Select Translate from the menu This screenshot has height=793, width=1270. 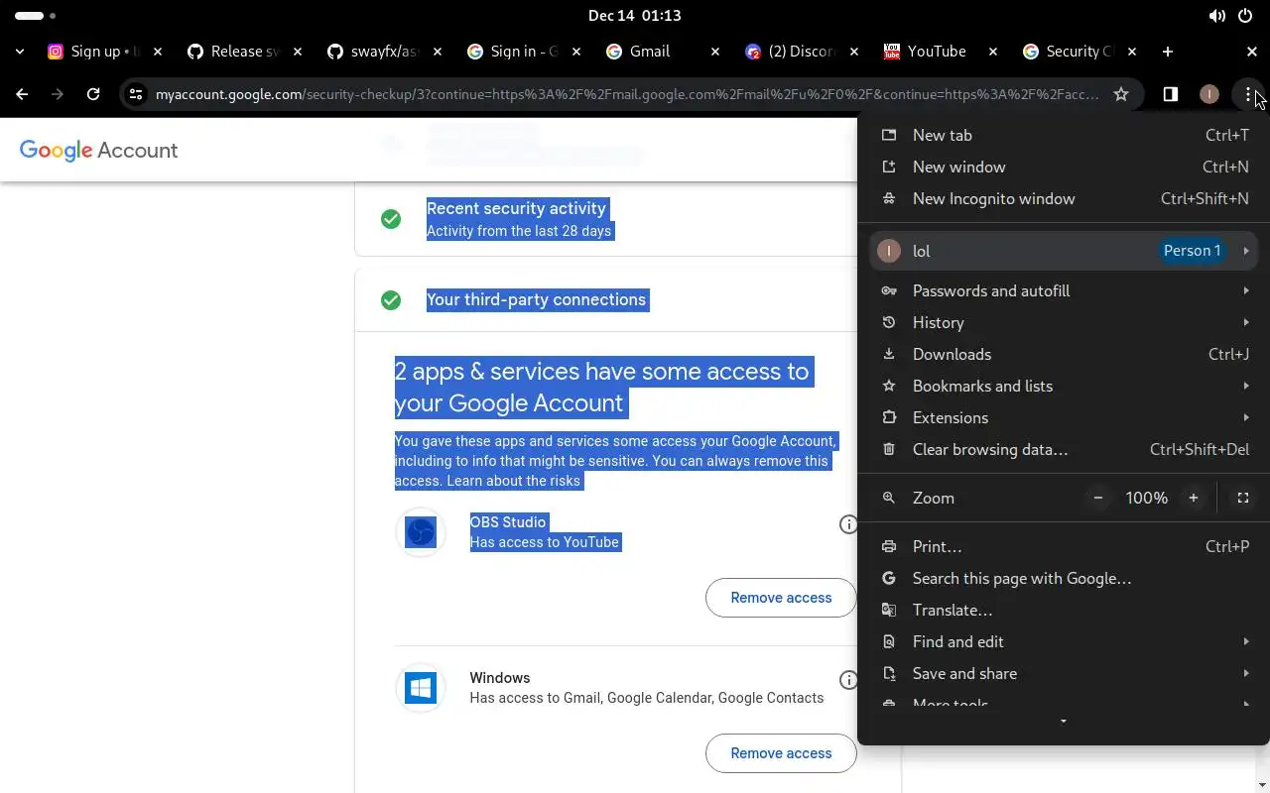[1064, 610]
